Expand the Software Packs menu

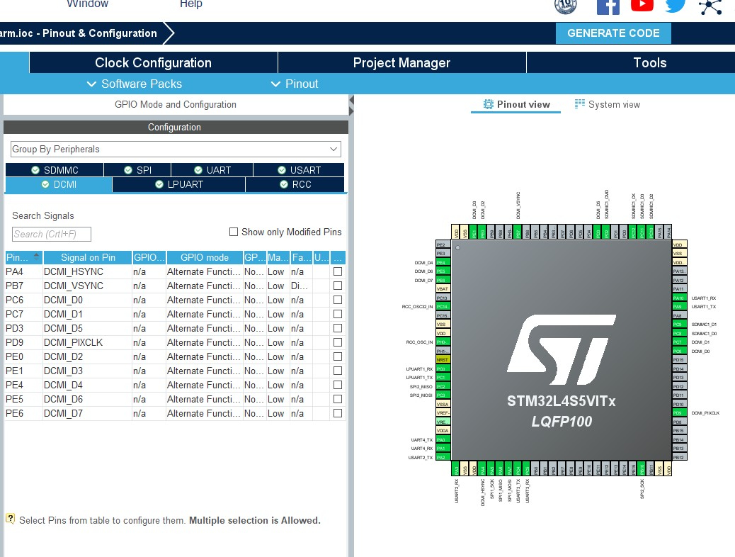click(x=135, y=84)
